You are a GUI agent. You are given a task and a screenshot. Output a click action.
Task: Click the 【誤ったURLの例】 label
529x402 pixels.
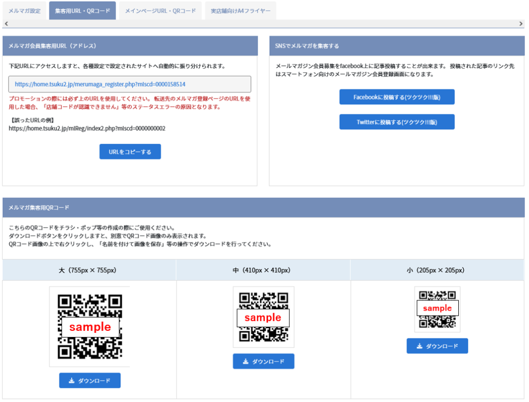click(32, 120)
